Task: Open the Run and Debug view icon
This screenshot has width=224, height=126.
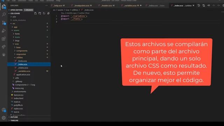Action: click(x=4, y=30)
